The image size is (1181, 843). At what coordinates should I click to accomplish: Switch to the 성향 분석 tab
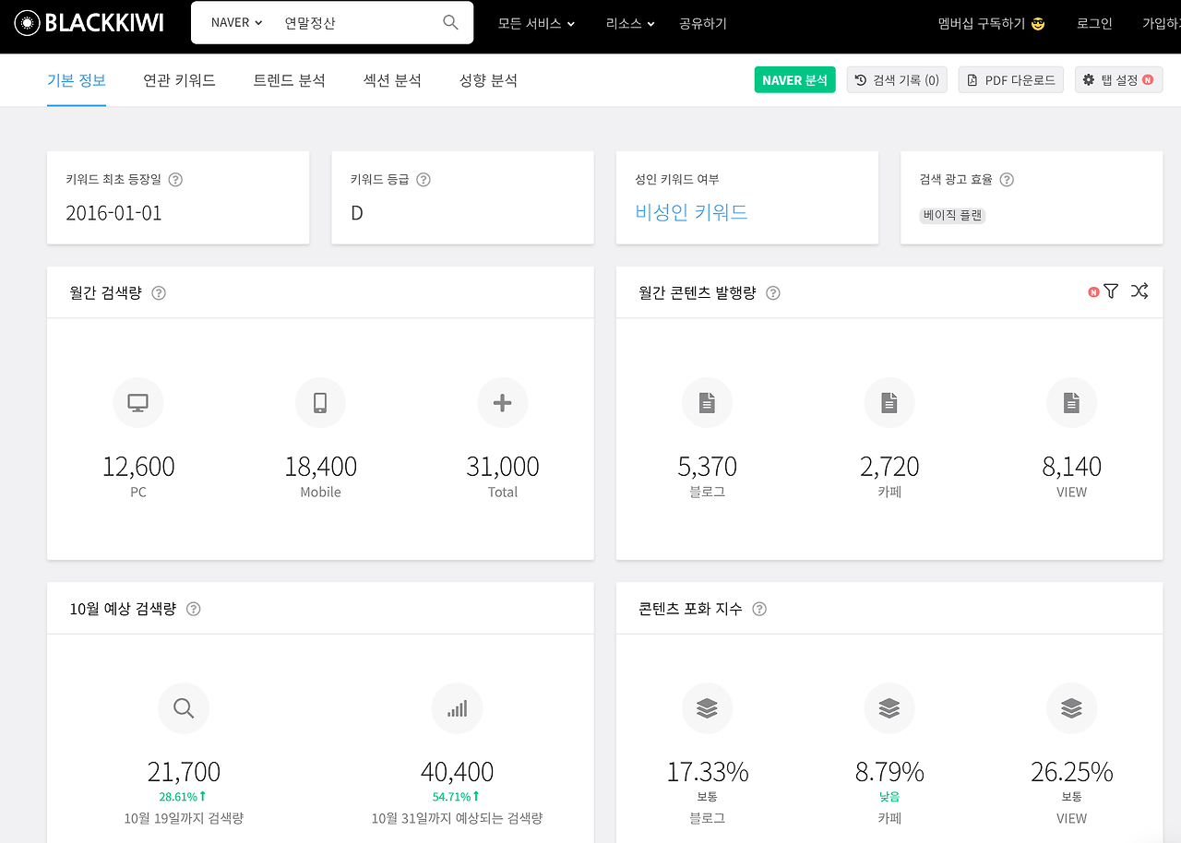pos(488,80)
